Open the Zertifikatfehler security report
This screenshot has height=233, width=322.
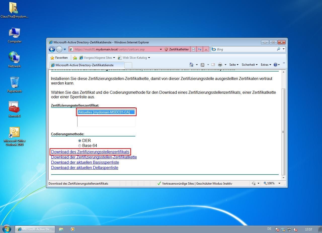[x=177, y=49]
